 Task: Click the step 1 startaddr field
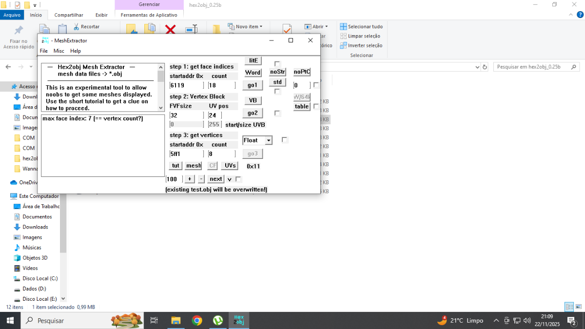tap(186, 85)
